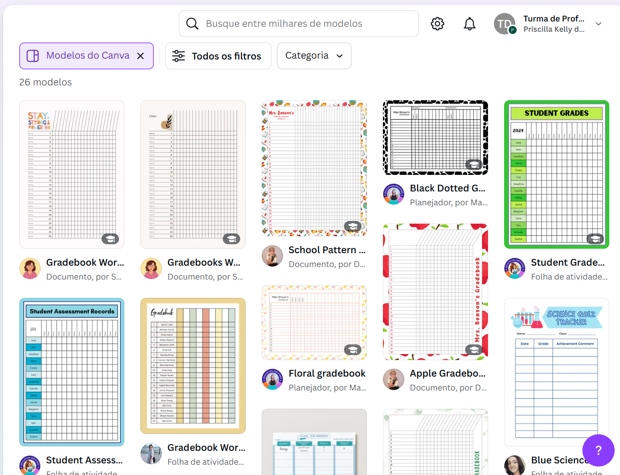The height and width of the screenshot is (475, 620).
Task: Open the Categoria dropdown
Action: click(x=314, y=56)
